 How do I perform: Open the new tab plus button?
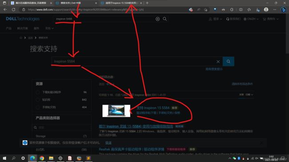pos(147,3)
